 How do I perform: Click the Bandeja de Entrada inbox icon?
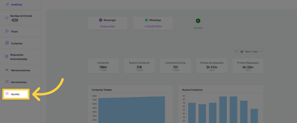point(6,17)
